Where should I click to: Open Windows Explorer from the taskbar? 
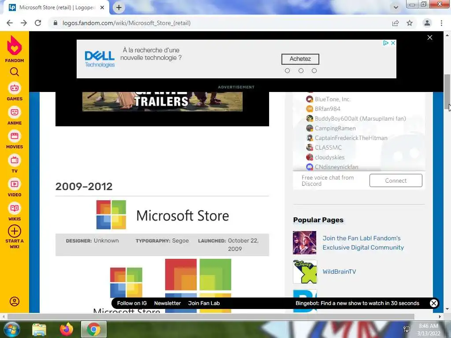point(39,329)
